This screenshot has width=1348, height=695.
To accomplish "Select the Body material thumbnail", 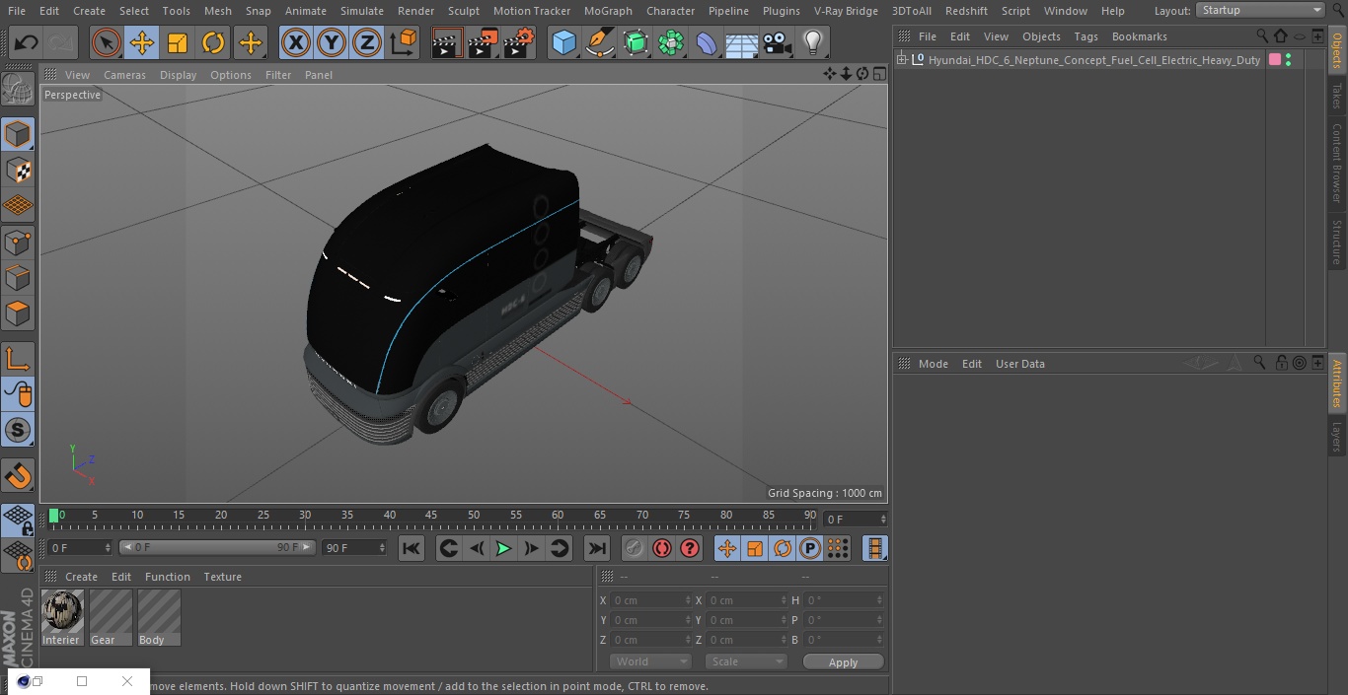I will click(x=159, y=618).
